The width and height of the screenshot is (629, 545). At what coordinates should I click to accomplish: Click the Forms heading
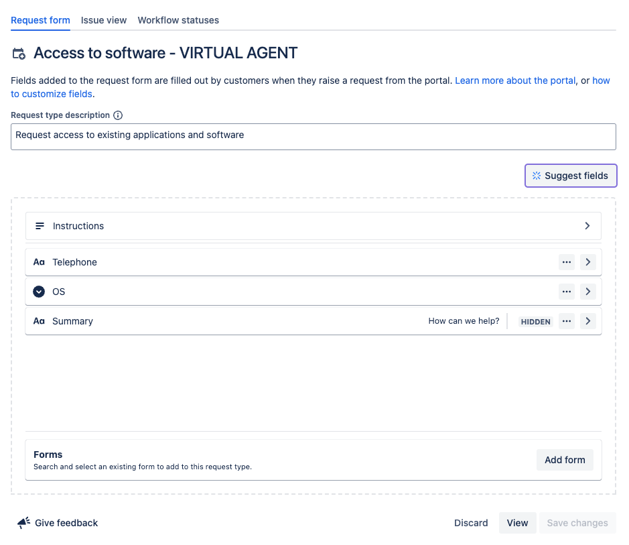[48, 455]
